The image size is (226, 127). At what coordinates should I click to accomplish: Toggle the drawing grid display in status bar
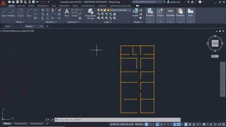pyautogui.click(x=147, y=124)
